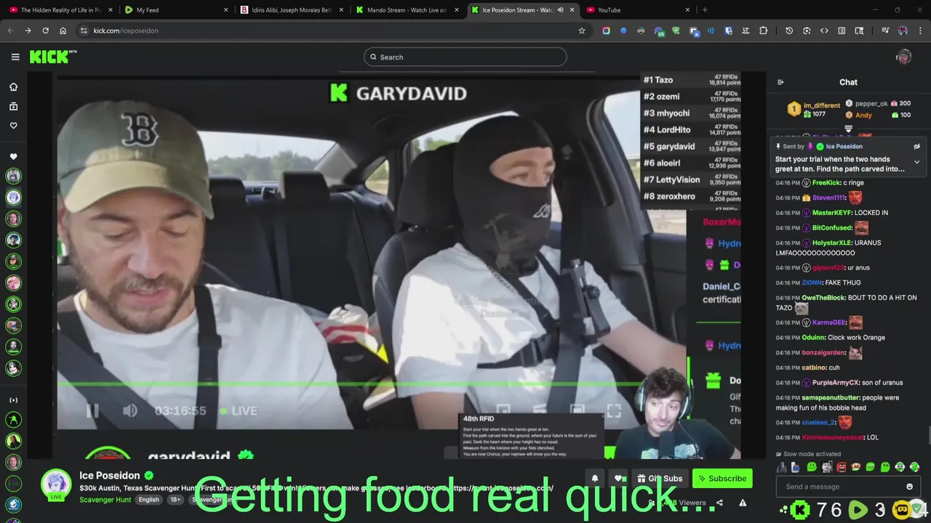Screen dimensions: 931x523
Task: Open media controls in the browser toolbar
Action: 884,31
